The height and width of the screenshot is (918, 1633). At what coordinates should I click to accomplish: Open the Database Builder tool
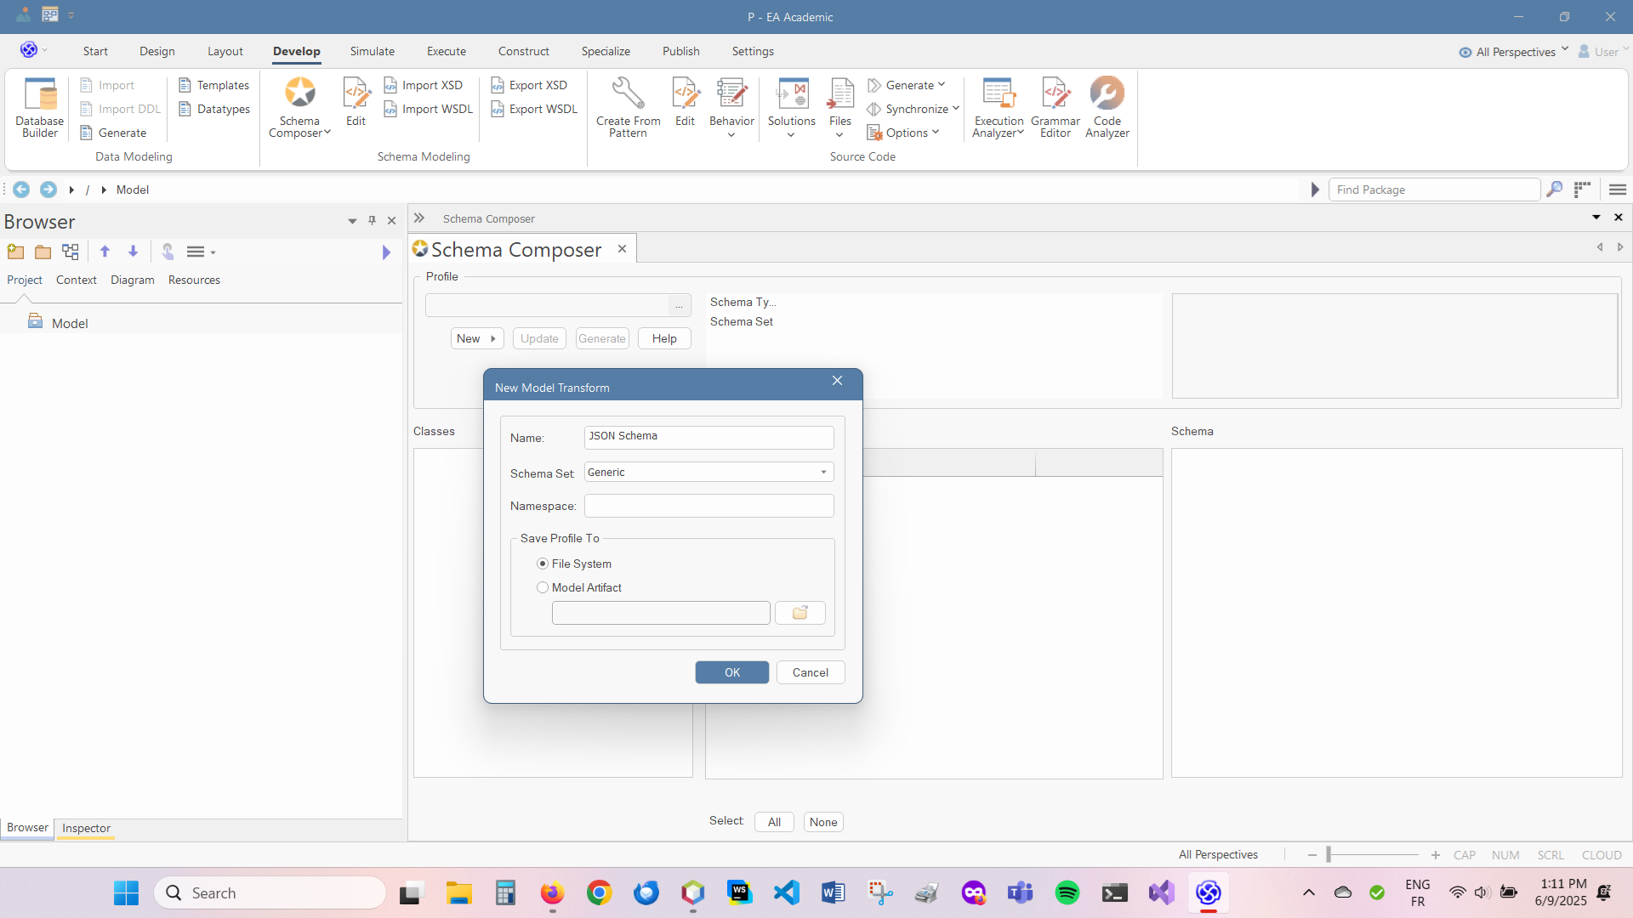click(40, 107)
